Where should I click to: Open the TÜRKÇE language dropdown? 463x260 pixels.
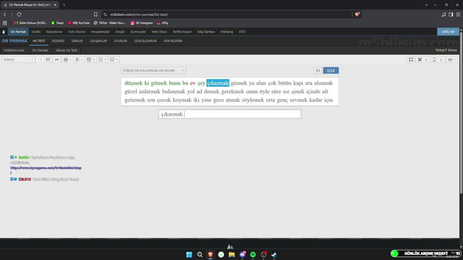[x=18, y=60]
